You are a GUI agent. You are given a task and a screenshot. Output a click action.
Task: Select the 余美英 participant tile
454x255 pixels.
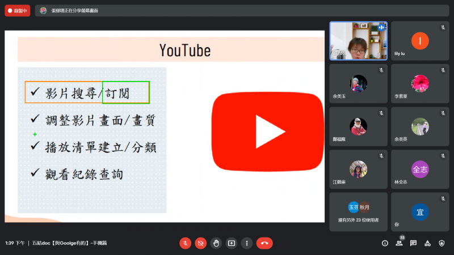[420, 126]
